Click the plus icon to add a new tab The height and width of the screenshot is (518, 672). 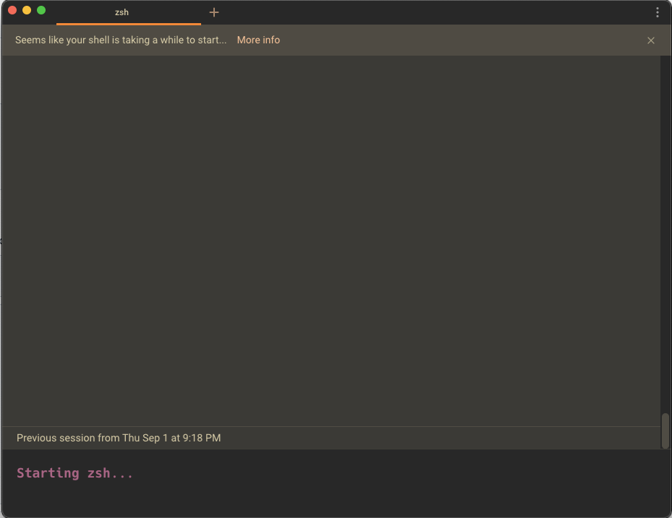tap(213, 12)
